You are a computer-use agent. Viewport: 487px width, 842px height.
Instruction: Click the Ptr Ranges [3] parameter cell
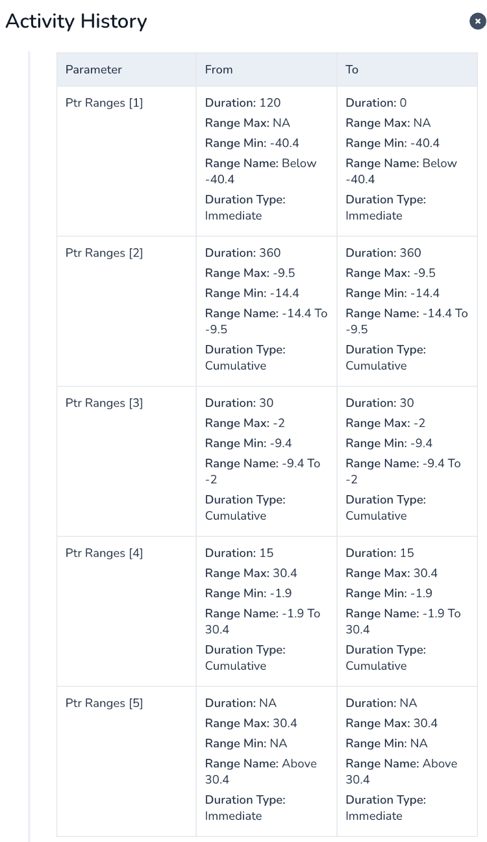(126, 461)
